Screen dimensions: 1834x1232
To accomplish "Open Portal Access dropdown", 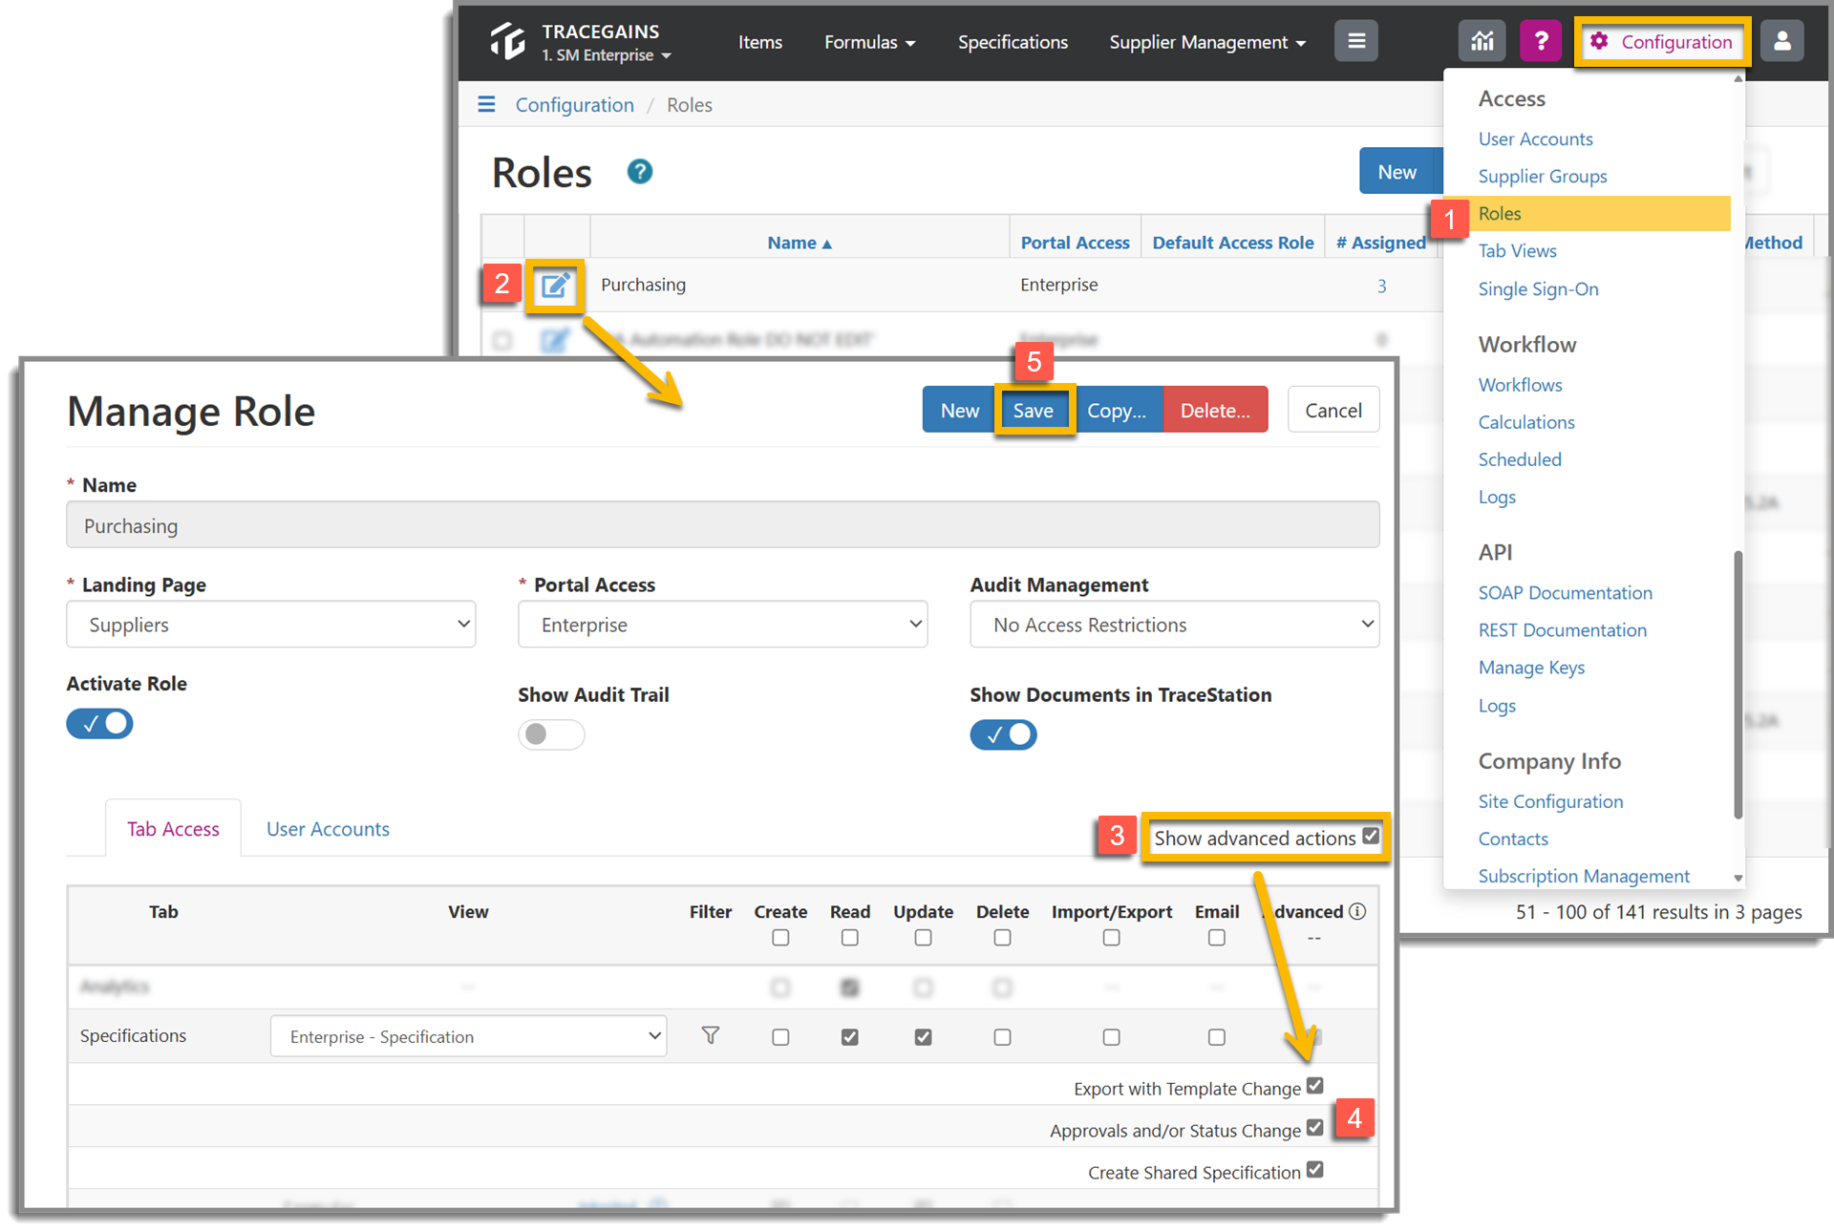I will click(x=723, y=625).
